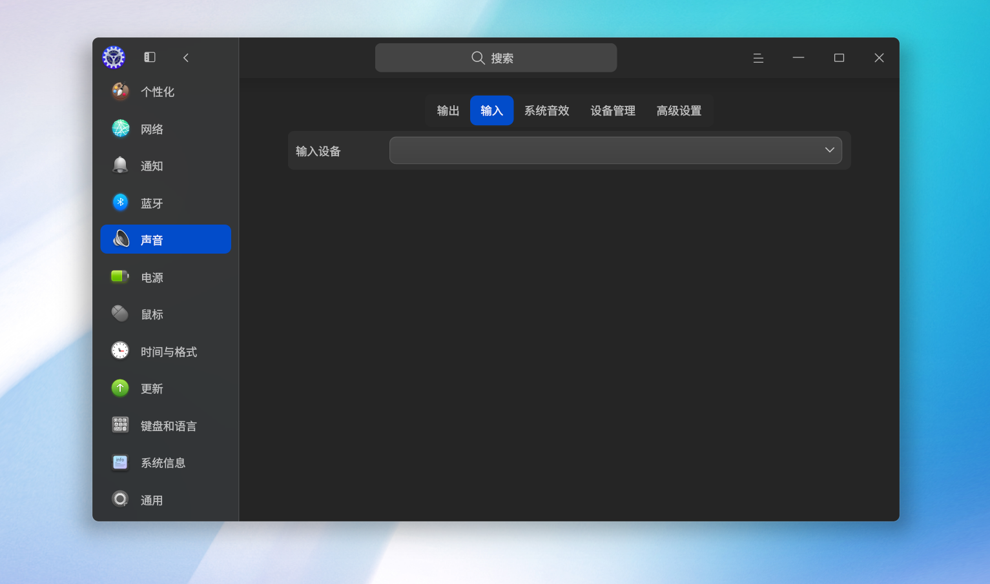The width and height of the screenshot is (990, 584).
Task: Click the magnifier icon in search box
Action: (x=478, y=58)
